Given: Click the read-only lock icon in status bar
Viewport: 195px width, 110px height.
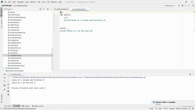Looking at the screenshot, I should pos(190,109).
